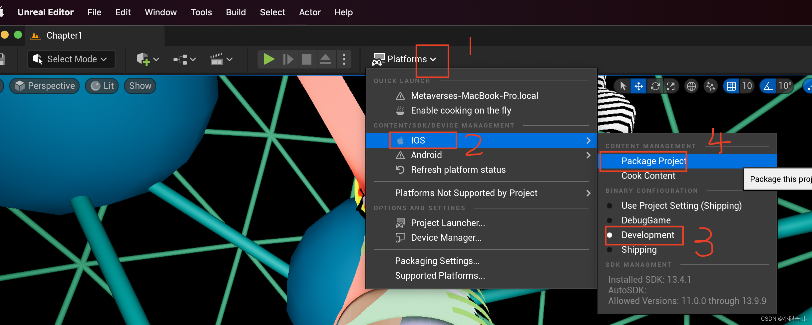This screenshot has width=812, height=325.
Task: Open the Actor menu
Action: 310,12
